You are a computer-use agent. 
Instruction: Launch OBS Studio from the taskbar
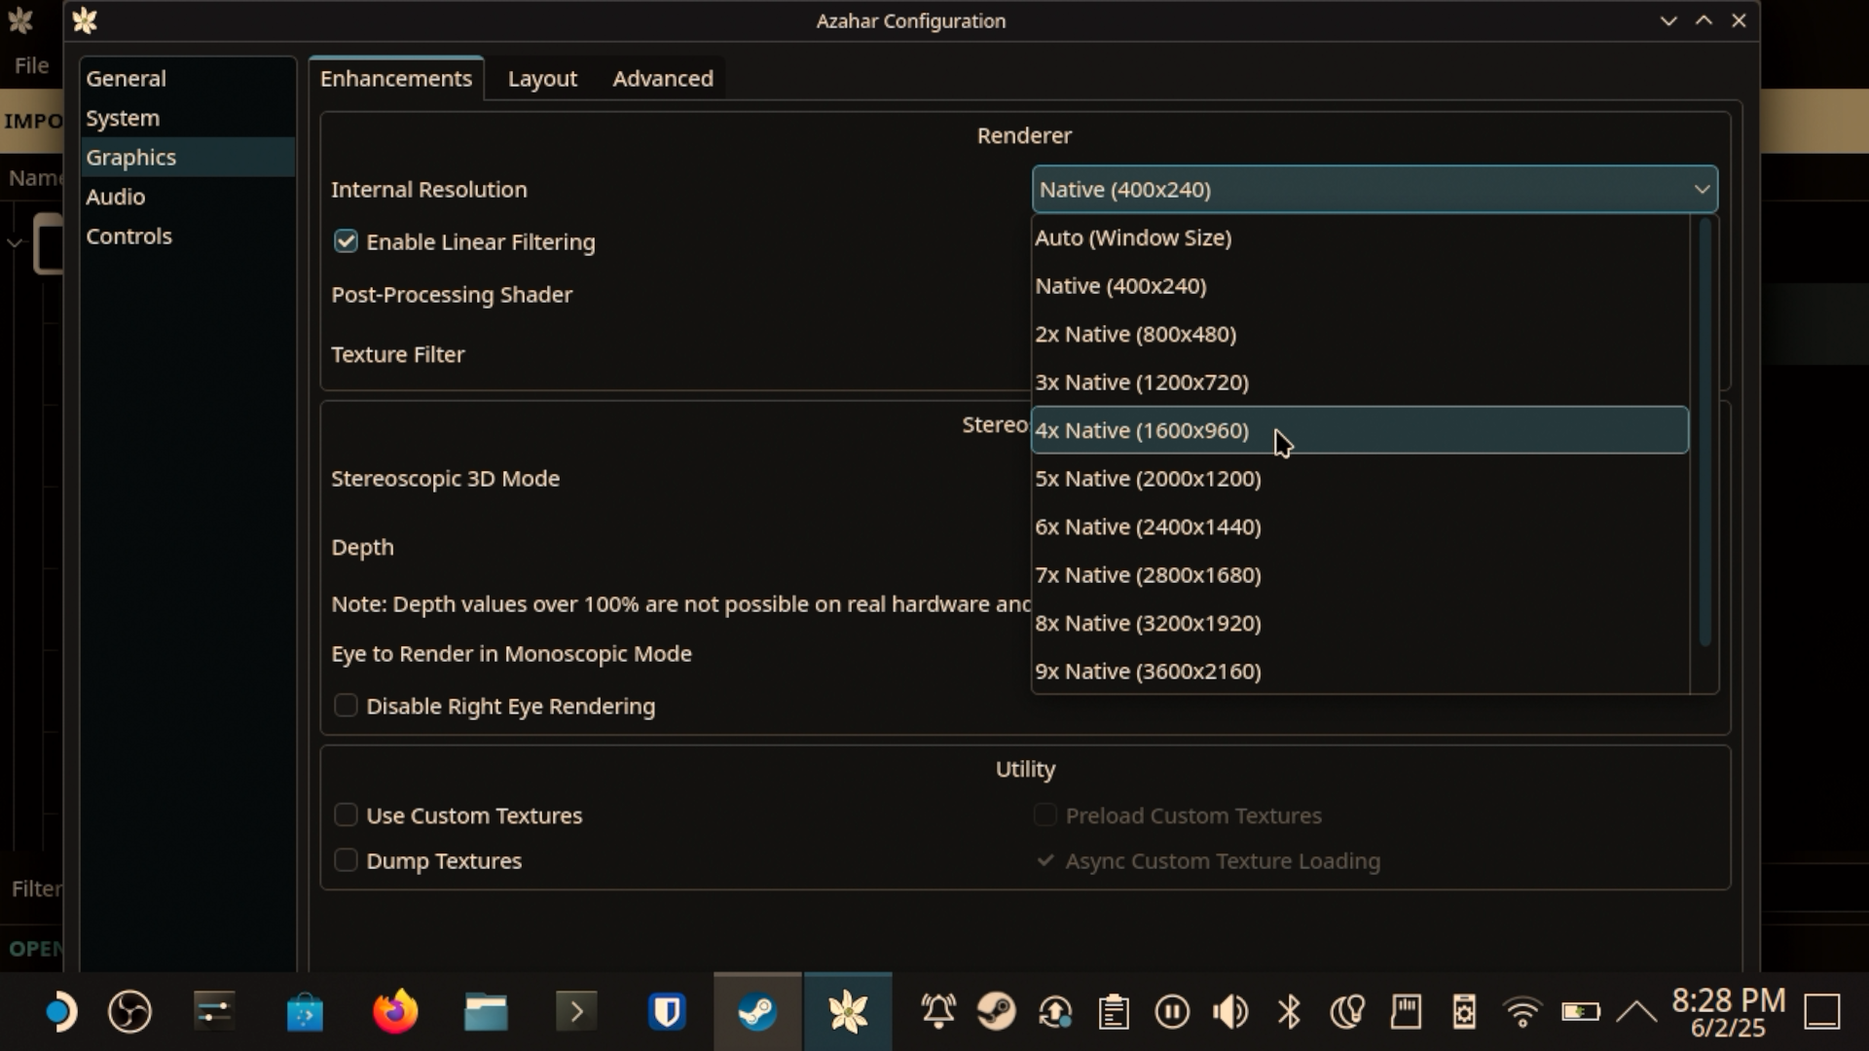(129, 1013)
